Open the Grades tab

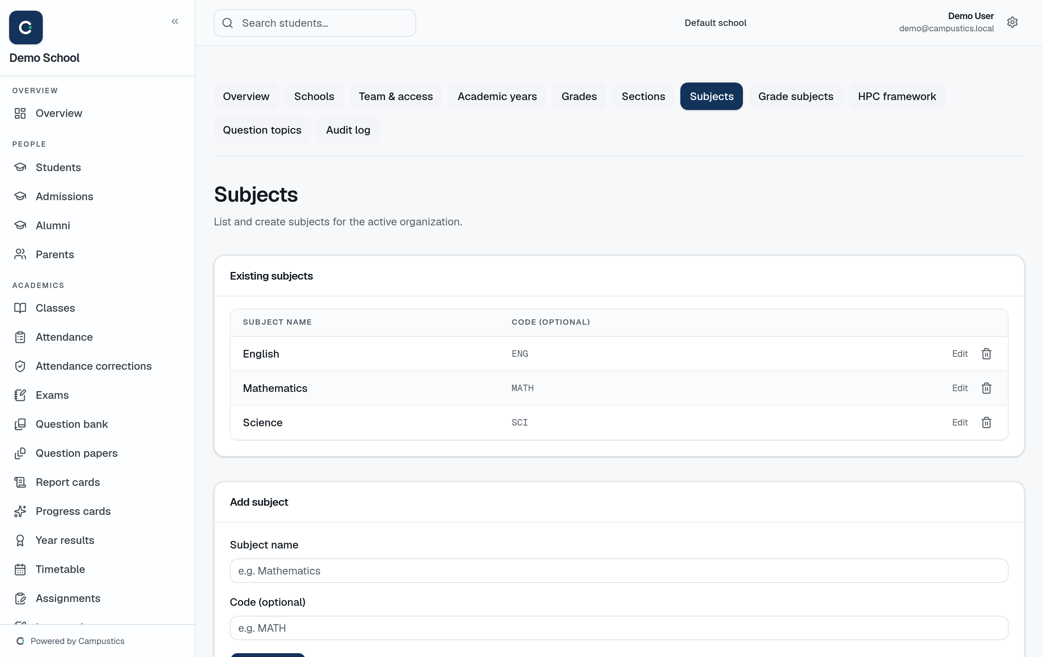[x=579, y=96]
